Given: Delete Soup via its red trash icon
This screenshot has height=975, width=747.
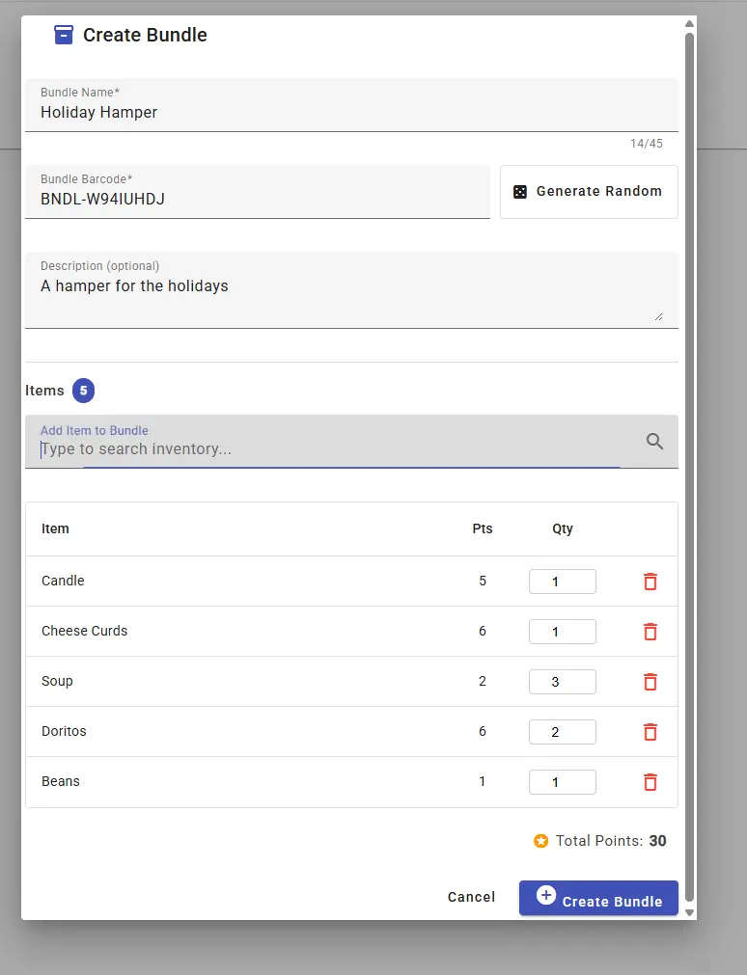Looking at the screenshot, I should pyautogui.click(x=650, y=681).
